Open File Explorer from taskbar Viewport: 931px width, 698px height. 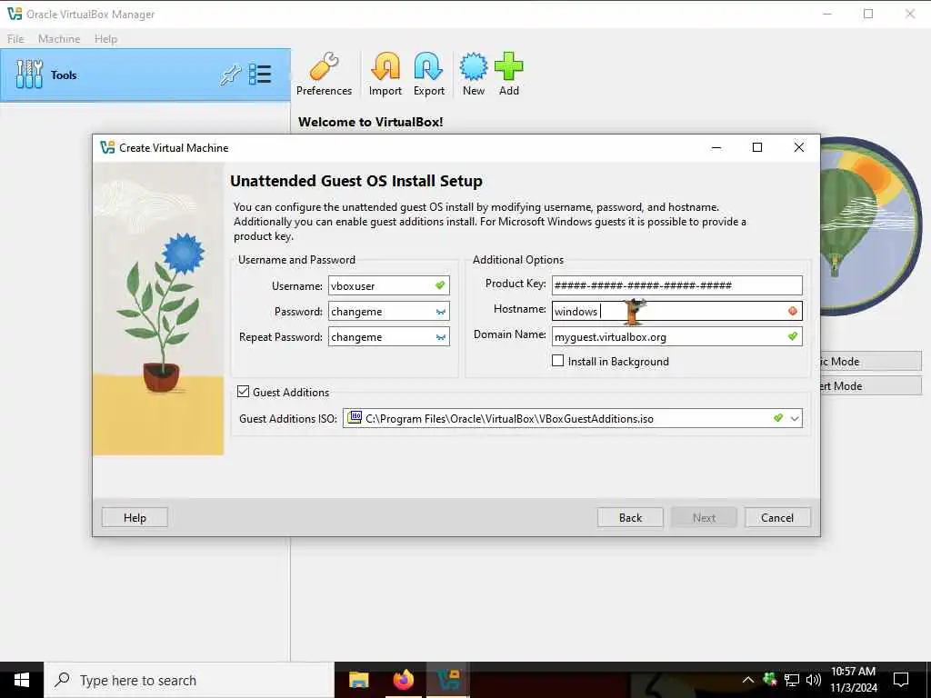click(x=358, y=680)
